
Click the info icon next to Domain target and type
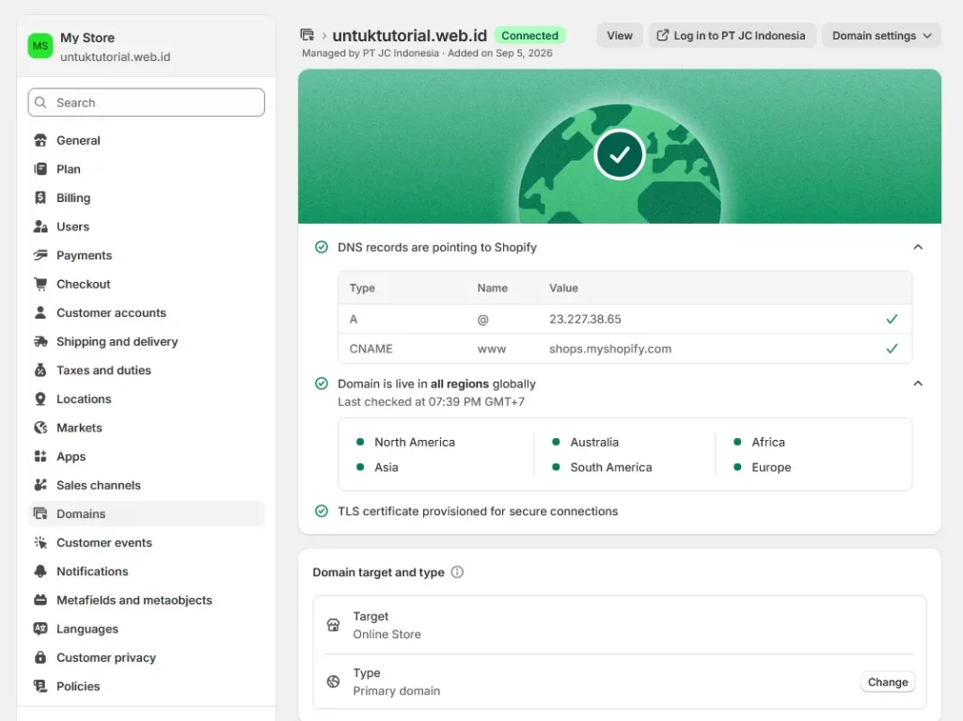click(457, 572)
